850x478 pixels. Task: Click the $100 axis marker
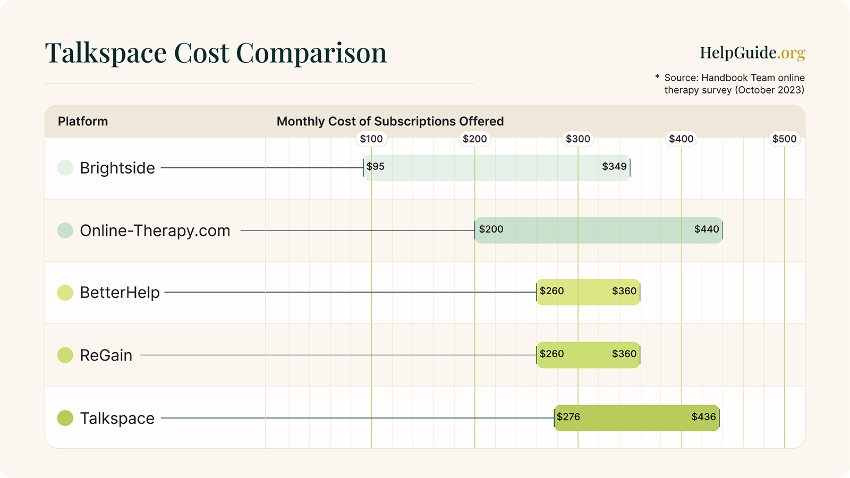pos(371,139)
